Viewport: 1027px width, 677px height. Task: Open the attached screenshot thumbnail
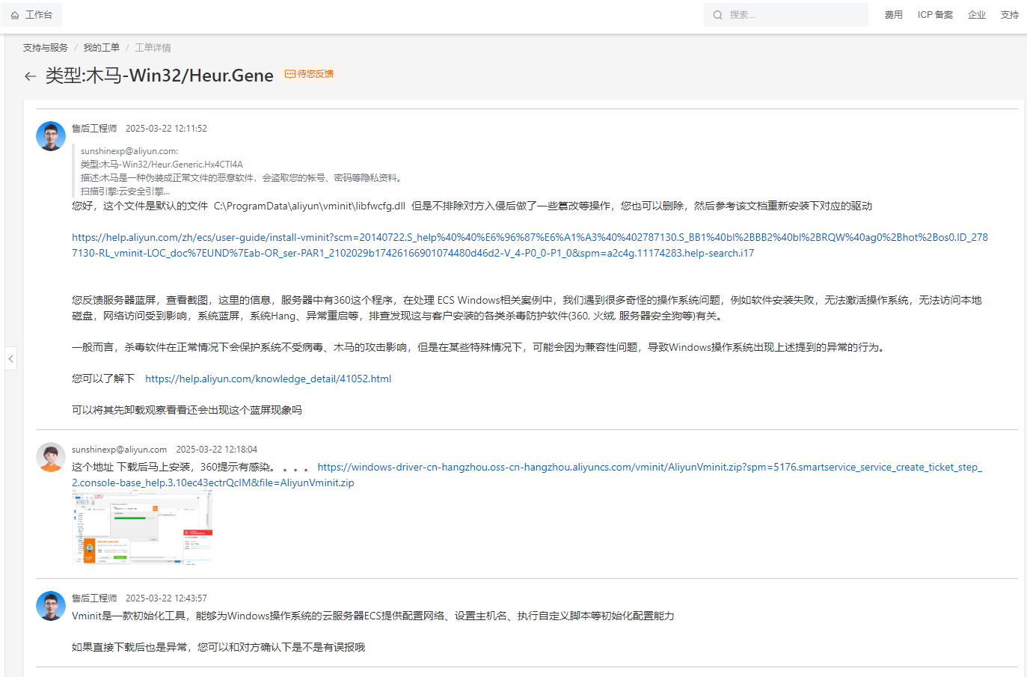tap(142, 527)
